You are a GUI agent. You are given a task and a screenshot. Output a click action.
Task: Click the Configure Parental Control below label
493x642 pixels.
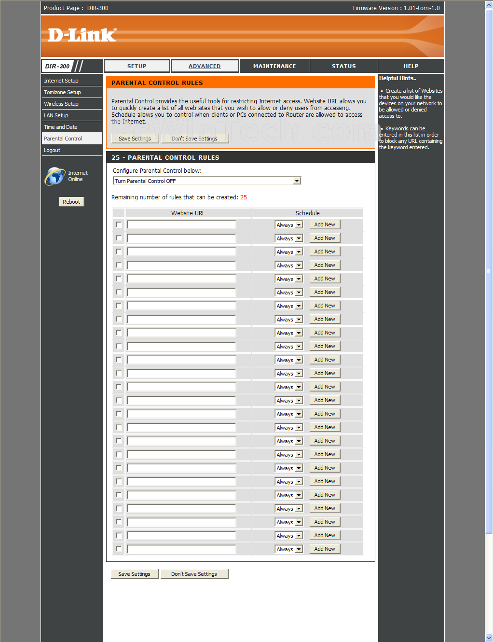point(157,171)
